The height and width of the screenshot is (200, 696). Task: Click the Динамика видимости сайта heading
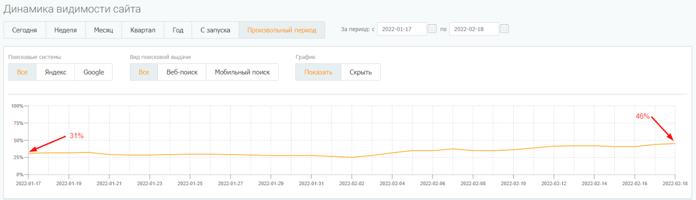coord(72,9)
